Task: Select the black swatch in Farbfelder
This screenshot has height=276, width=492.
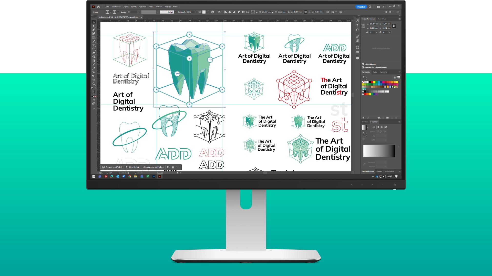Action: tap(370, 82)
